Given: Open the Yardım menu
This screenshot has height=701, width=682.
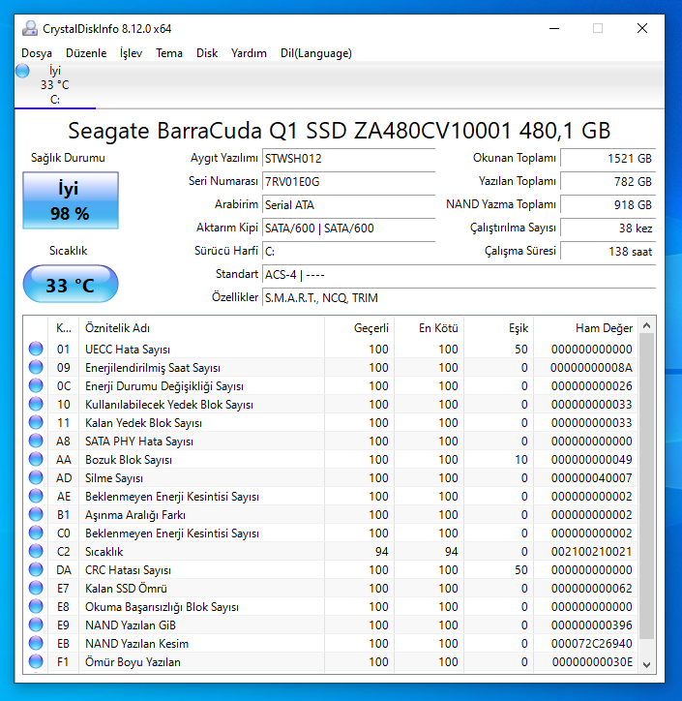Looking at the screenshot, I should pos(249,53).
